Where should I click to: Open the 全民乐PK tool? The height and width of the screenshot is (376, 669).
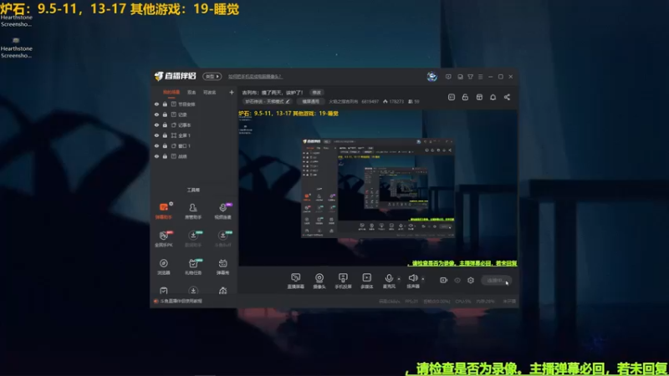click(163, 239)
